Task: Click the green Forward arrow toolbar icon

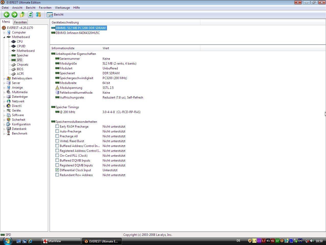Action: tap(15, 15)
